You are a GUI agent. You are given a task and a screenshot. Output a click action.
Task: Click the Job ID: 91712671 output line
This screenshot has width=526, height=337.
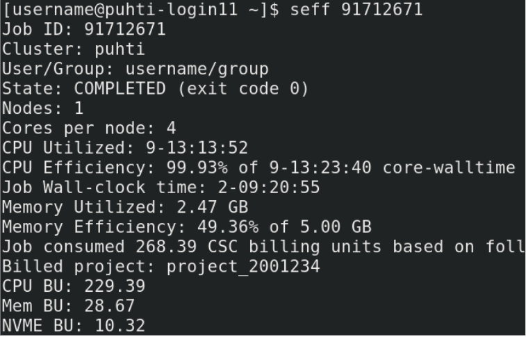[x=84, y=30]
